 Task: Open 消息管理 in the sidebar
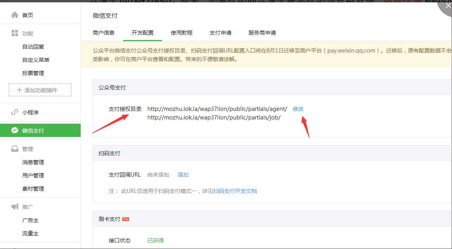33,162
